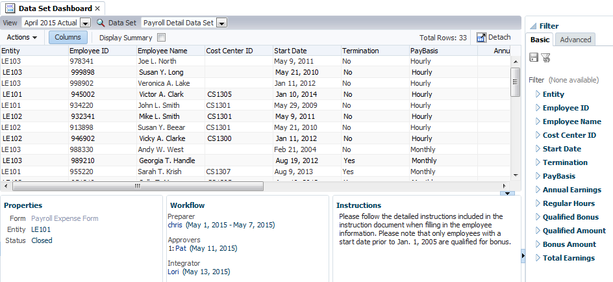Click the reset filter funnel icon
The width and height of the screenshot is (613, 282).
click(545, 58)
